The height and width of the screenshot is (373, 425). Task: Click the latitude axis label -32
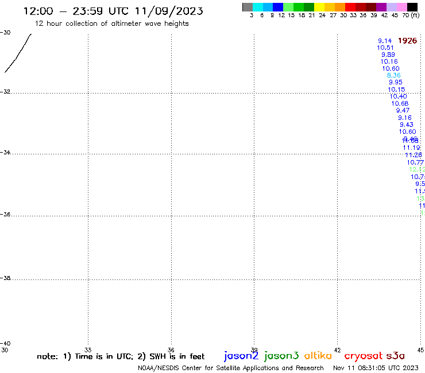(5, 92)
